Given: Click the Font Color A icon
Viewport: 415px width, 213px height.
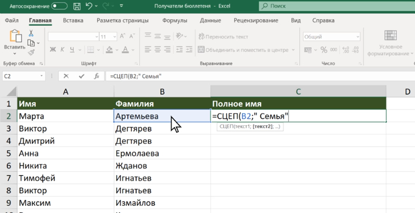Looking at the screenshot, I should (125, 49).
